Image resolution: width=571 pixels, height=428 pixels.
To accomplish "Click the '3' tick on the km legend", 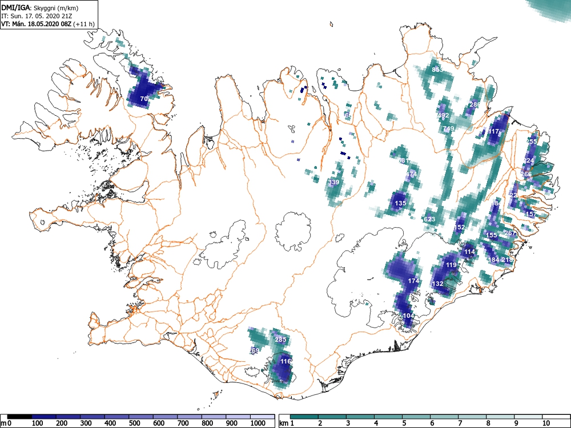I will tap(348, 423).
